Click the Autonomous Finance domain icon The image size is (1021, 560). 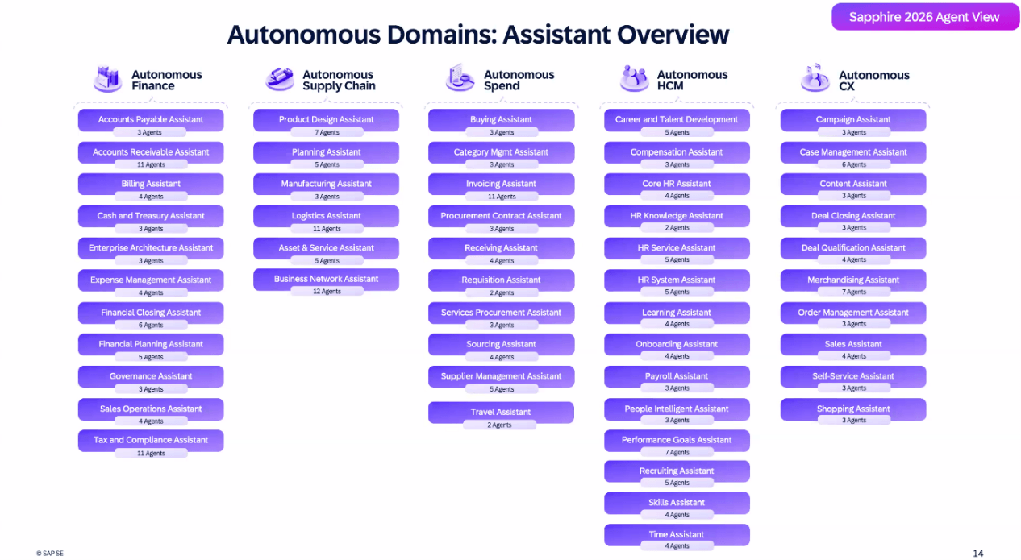click(107, 79)
